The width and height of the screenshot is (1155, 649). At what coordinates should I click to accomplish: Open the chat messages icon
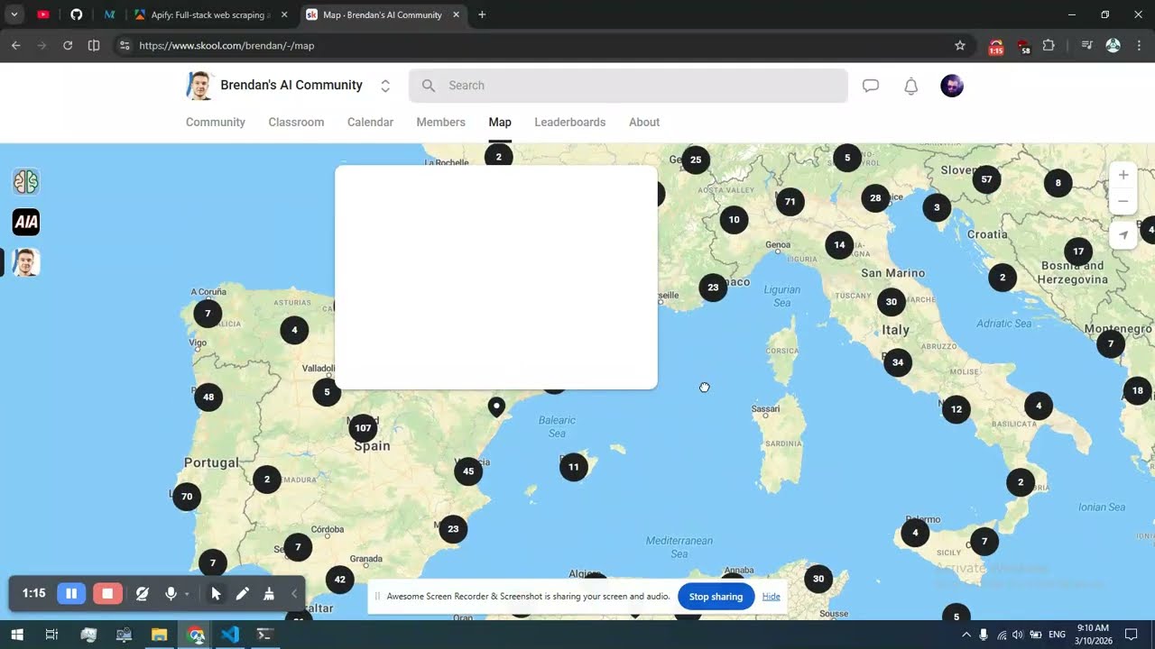pos(871,86)
